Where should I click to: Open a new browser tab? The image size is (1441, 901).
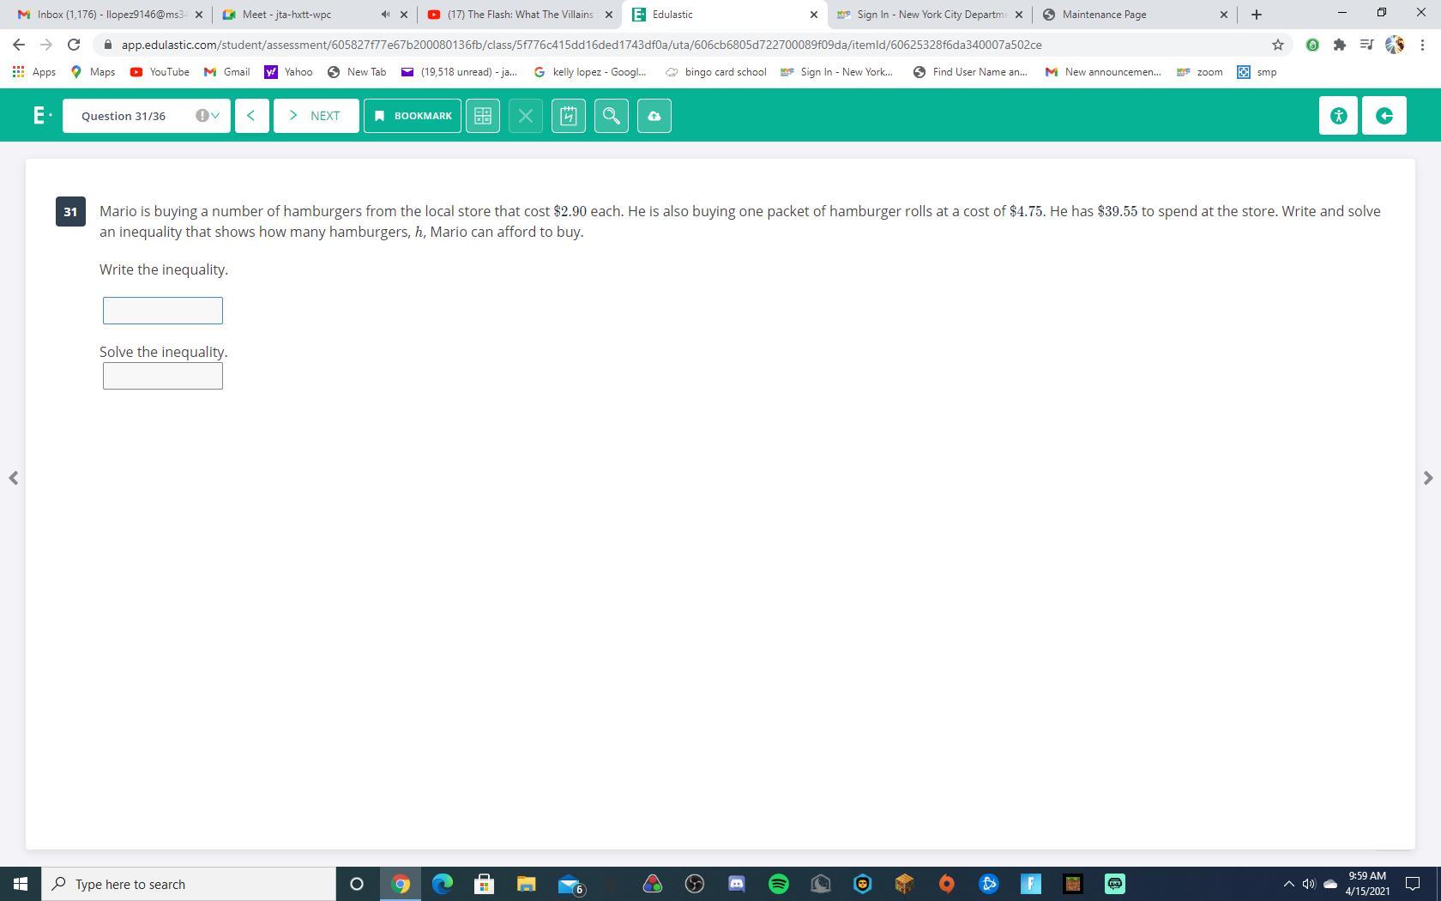coord(1257,15)
